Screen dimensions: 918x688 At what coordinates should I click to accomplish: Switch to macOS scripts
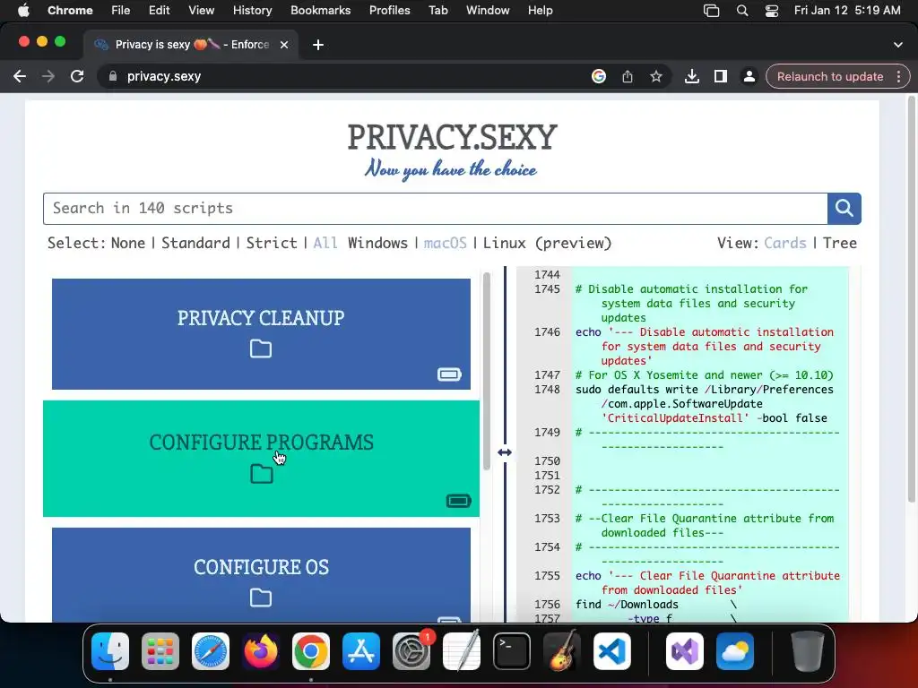coord(445,243)
